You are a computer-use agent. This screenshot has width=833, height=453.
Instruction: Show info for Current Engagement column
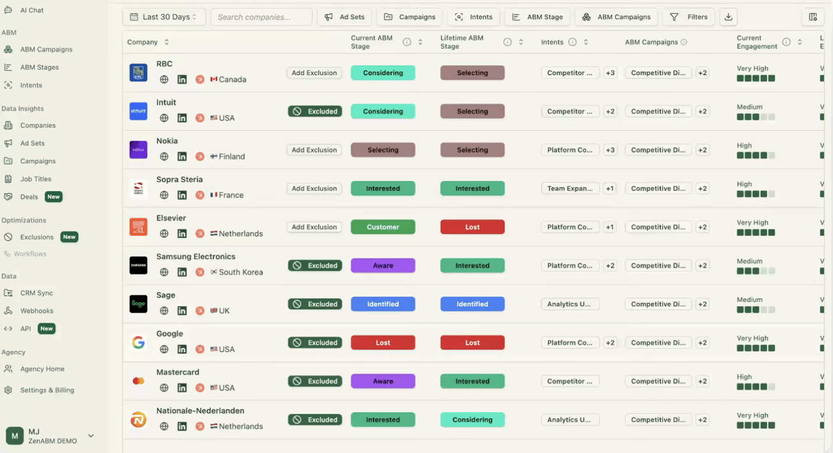click(x=786, y=42)
